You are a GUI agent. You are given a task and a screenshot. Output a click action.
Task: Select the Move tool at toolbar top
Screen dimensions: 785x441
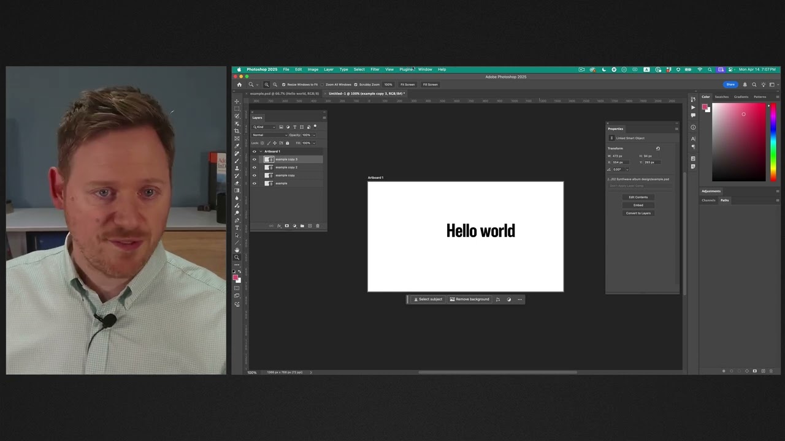click(x=237, y=100)
